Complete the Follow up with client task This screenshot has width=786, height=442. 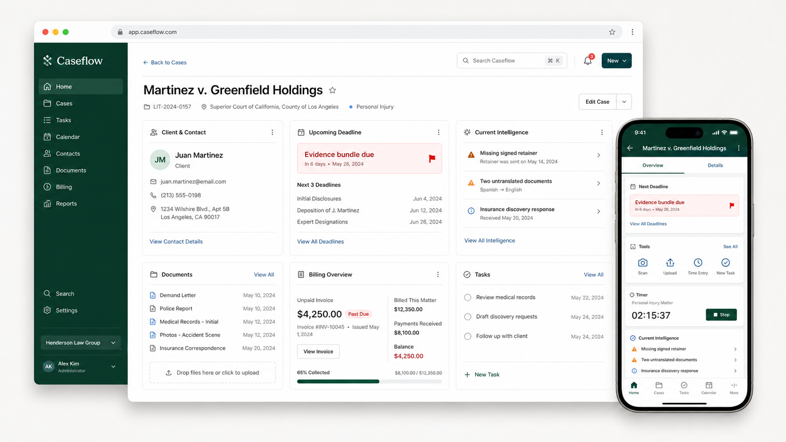(x=467, y=336)
